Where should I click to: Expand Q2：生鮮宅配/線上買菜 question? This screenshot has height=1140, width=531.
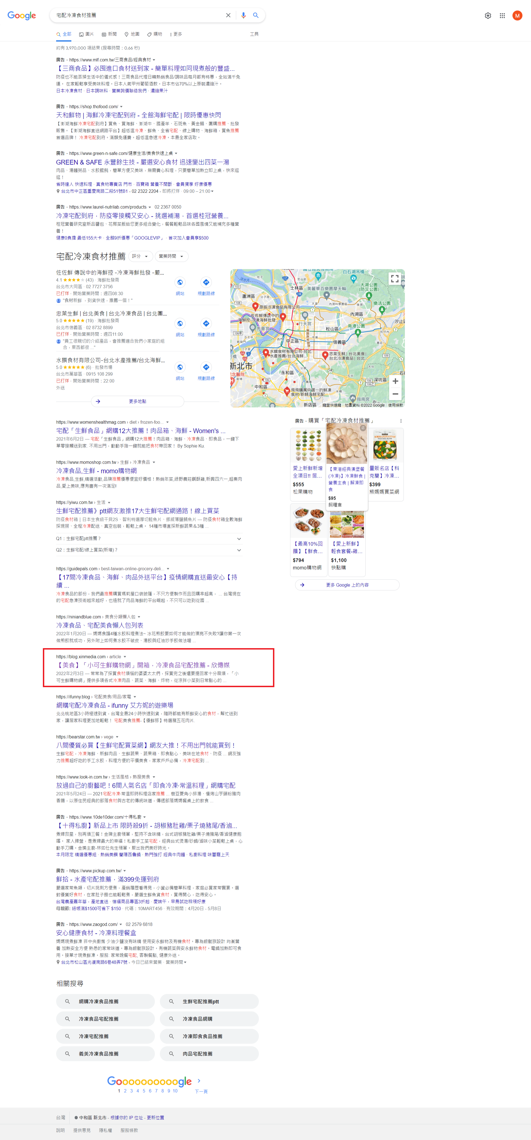[x=149, y=550]
